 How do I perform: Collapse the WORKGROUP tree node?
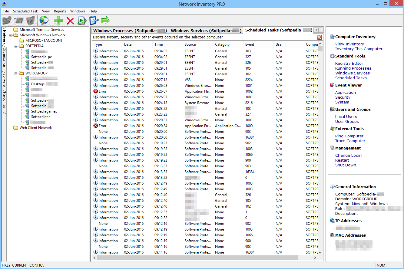(x=16, y=73)
